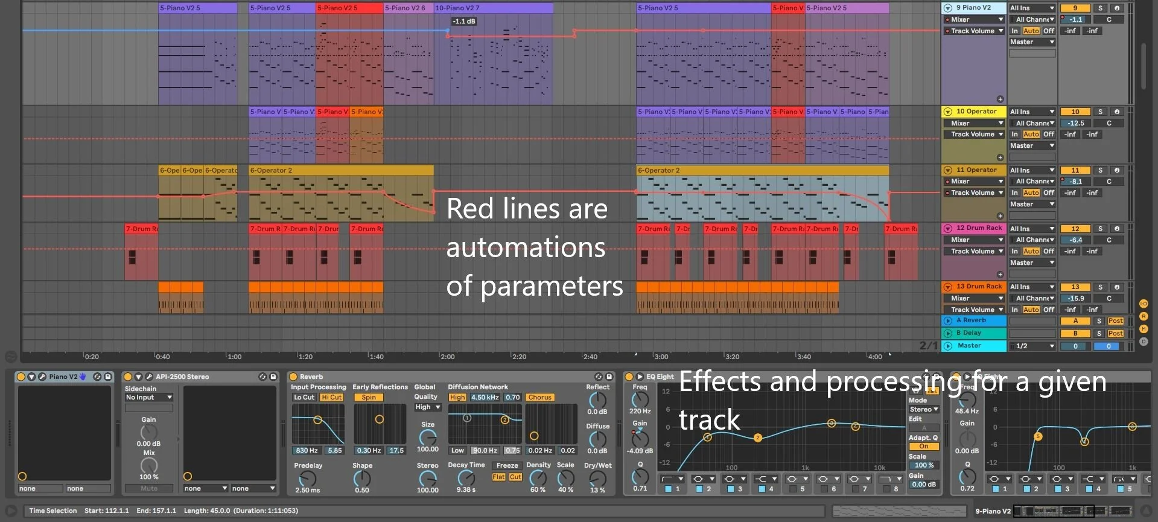Screen dimensions: 1158x522
Task: Toggle Piano V2 device activator
Action: pos(21,377)
